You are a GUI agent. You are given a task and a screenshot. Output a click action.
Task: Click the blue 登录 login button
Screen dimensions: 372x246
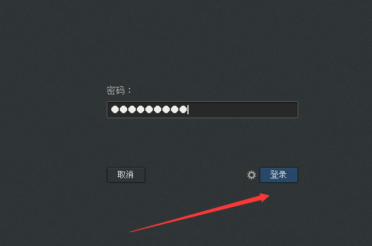(279, 175)
